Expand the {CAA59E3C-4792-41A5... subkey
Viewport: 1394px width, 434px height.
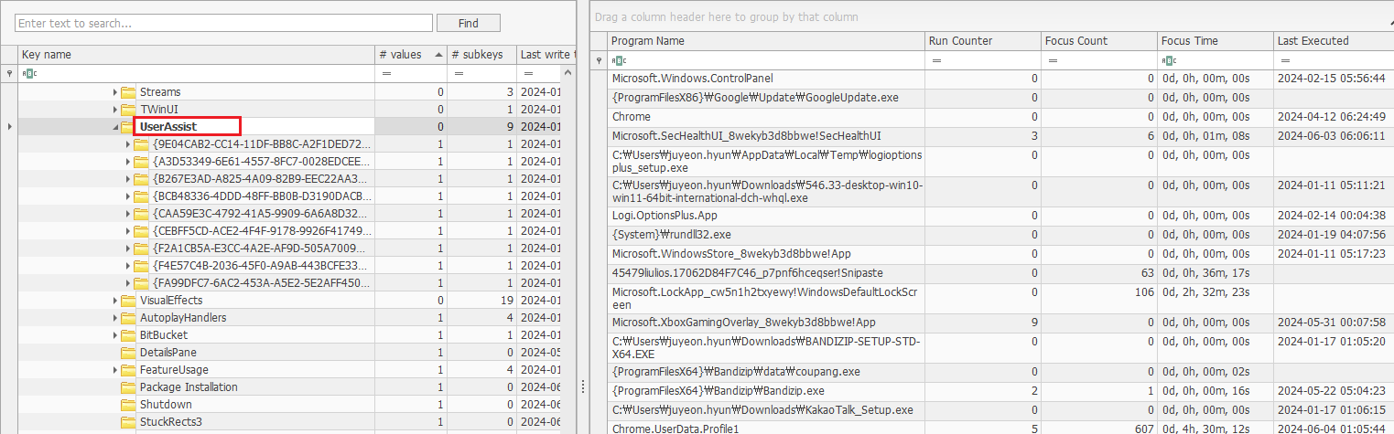tap(127, 213)
